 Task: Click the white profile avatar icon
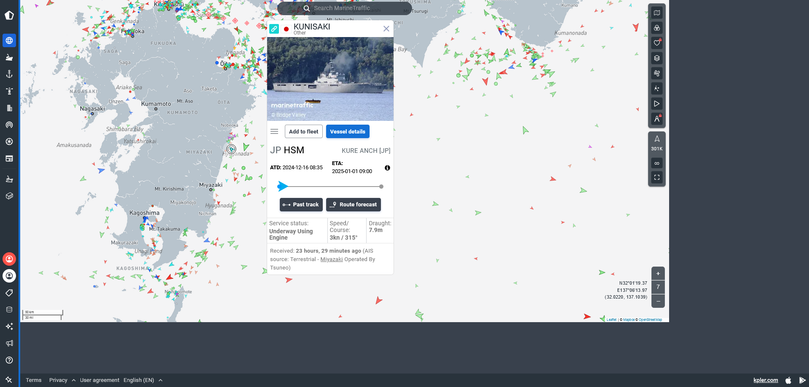[x=9, y=276]
